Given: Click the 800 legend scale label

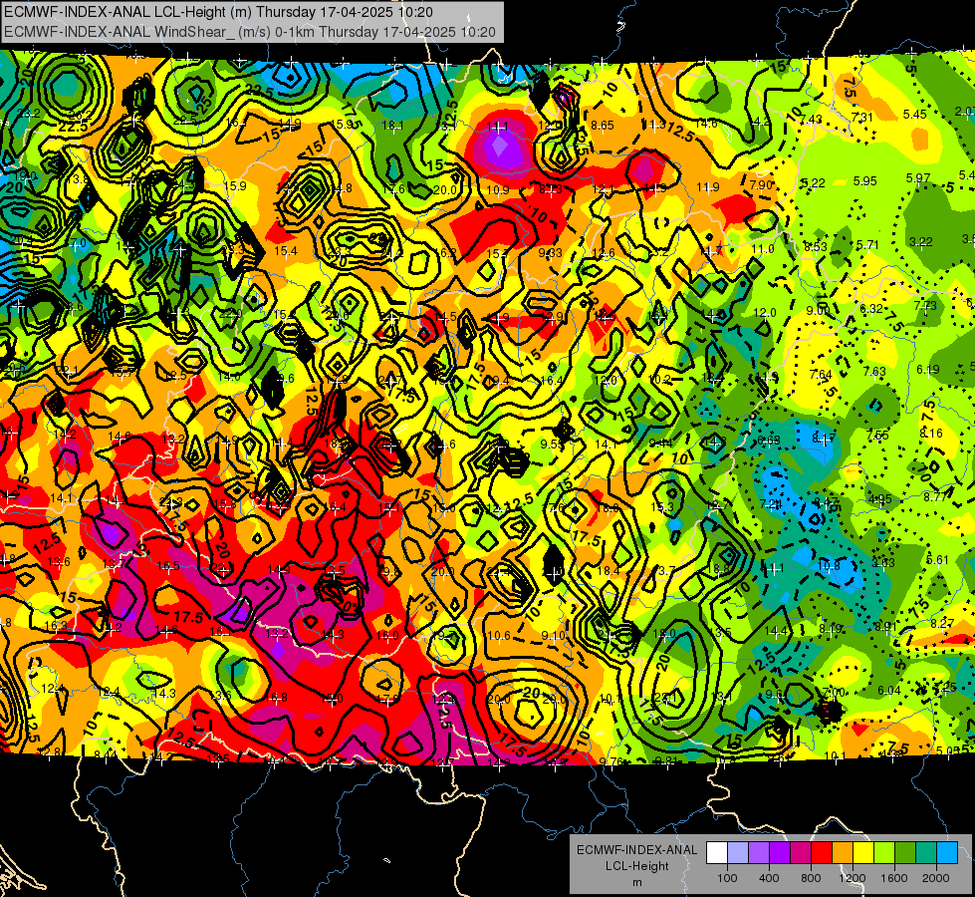Looking at the screenshot, I should point(811,878).
